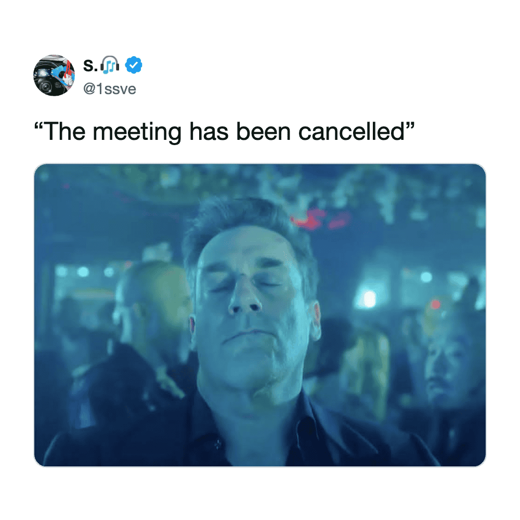Open the round profile avatar picture
The height and width of the screenshot is (520, 520).
click(54, 75)
